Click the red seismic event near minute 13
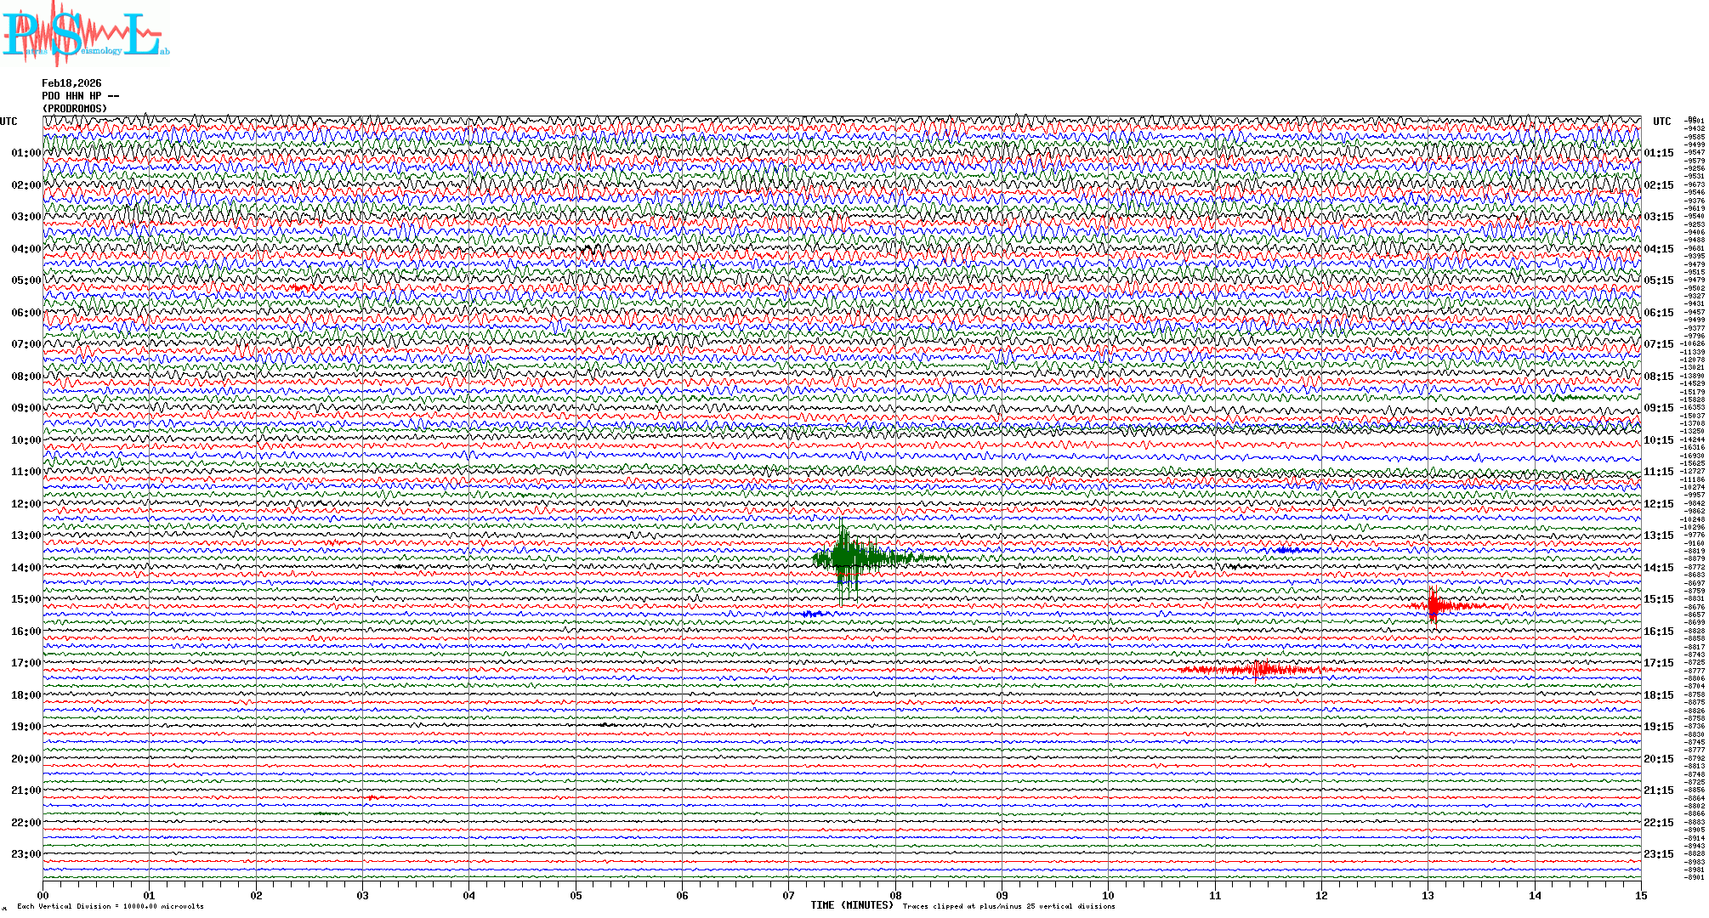The height and width of the screenshot is (918, 1709). point(1434,606)
